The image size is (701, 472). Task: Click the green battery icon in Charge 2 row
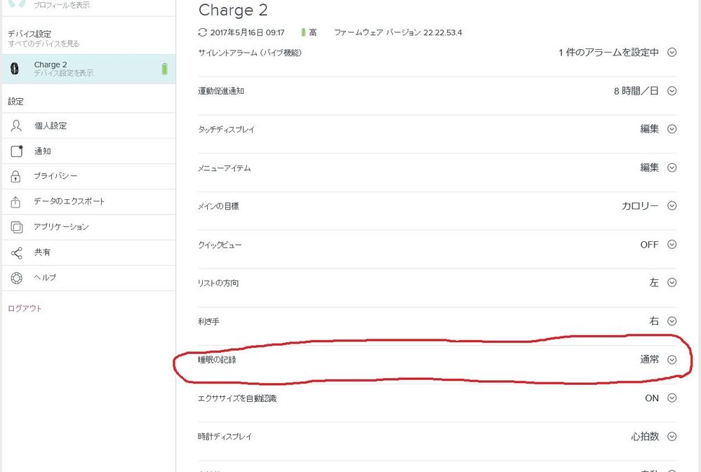click(x=164, y=69)
